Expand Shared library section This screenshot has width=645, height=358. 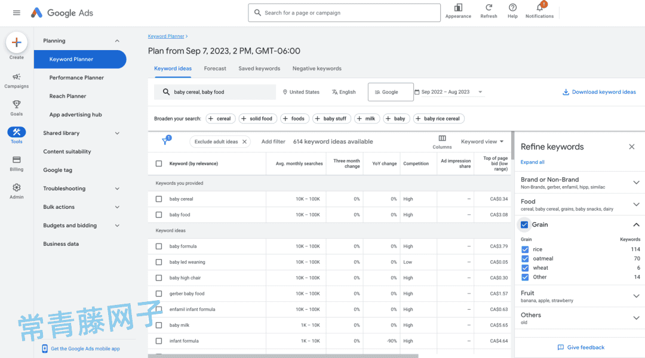117,133
